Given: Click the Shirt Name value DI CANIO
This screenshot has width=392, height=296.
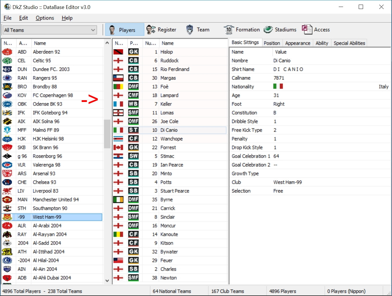Looking at the screenshot, I should point(288,69).
